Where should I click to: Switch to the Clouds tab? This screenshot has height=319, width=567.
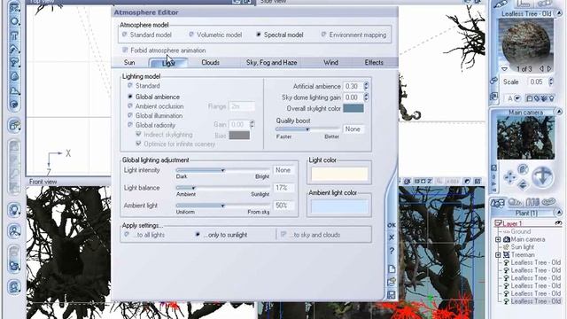coord(211,63)
